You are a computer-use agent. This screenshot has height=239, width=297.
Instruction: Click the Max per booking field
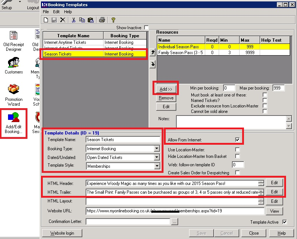point(278,88)
